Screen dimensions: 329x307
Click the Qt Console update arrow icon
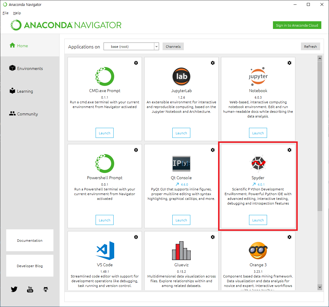click(177, 184)
